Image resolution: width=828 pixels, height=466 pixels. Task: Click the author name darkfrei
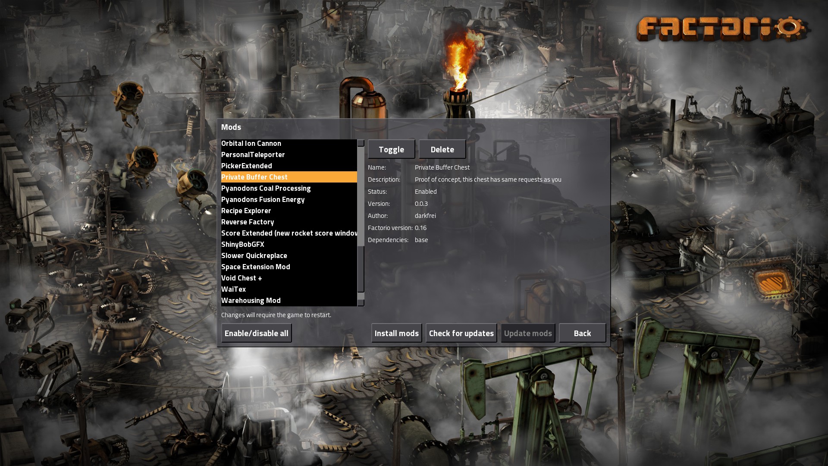click(425, 216)
